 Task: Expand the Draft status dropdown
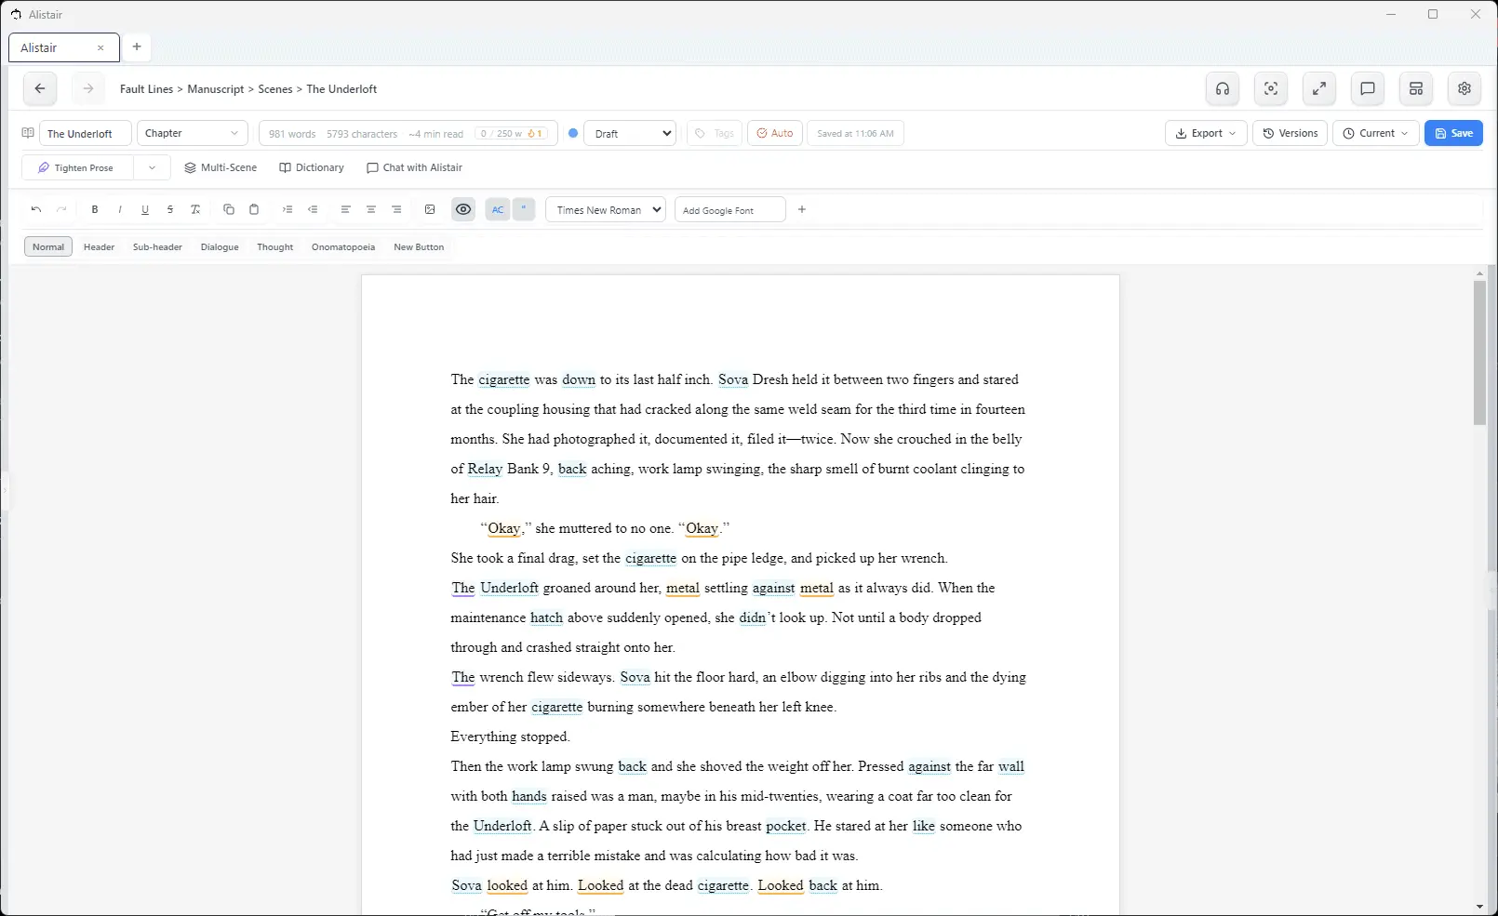pyautogui.click(x=630, y=133)
